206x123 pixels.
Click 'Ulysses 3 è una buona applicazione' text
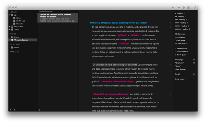[111, 94]
